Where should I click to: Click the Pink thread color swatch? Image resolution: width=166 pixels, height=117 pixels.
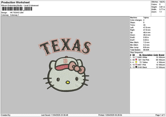(136, 65)
